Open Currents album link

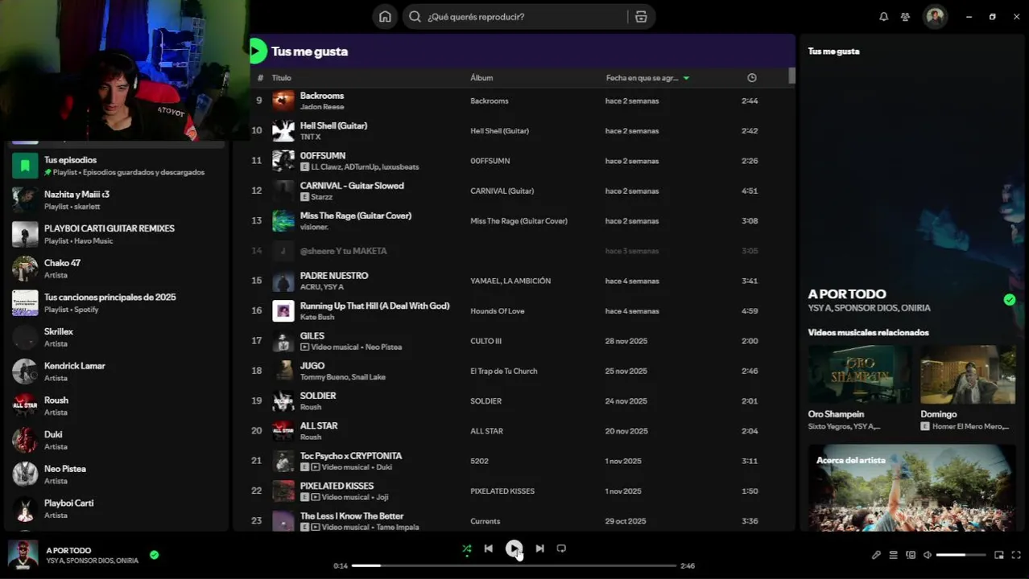pyautogui.click(x=485, y=521)
